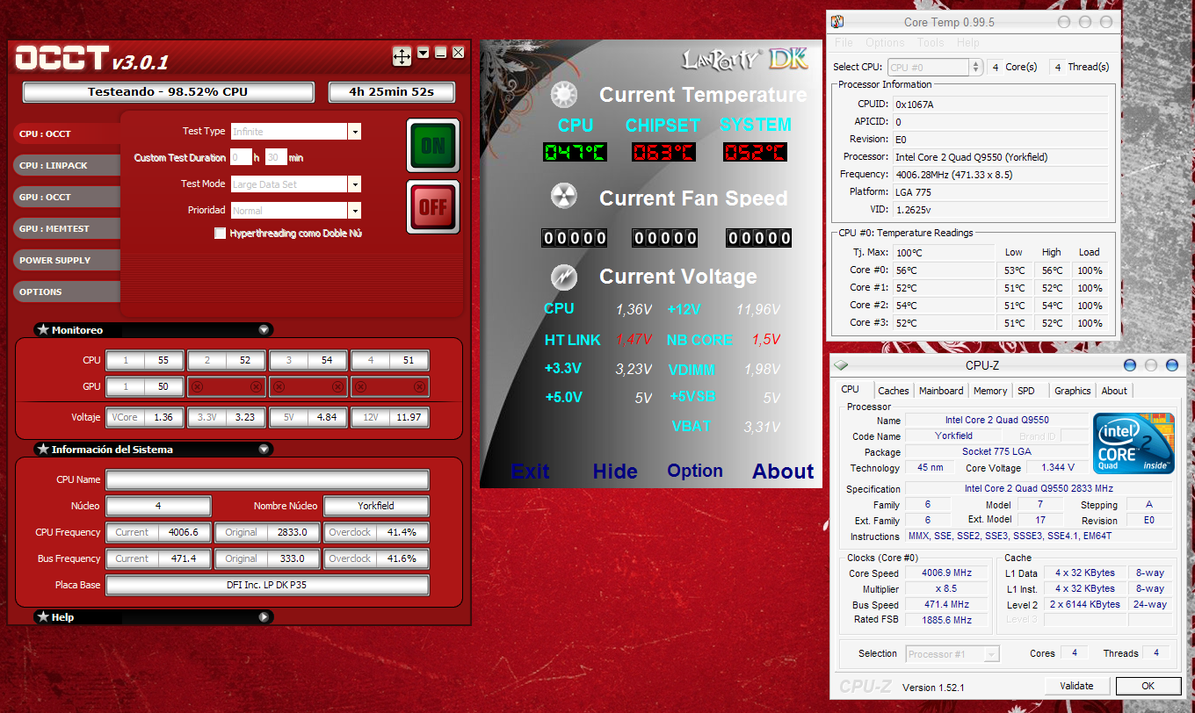Switch to the SPD tab in CPU-Z
Image resolution: width=1195 pixels, height=713 pixels.
[1025, 391]
